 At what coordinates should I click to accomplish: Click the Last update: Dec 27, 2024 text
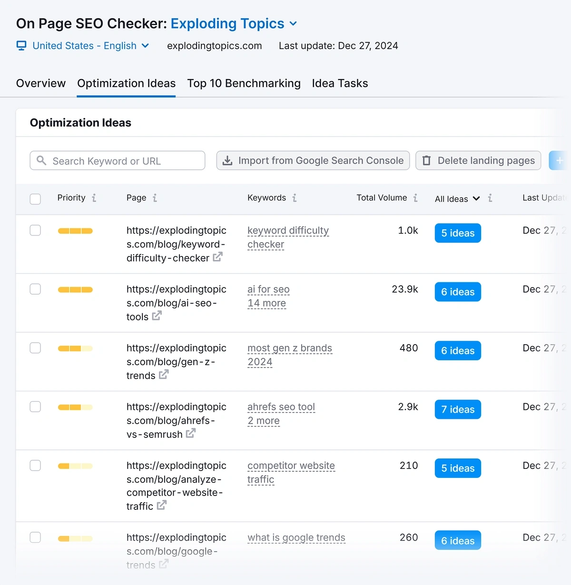pos(338,46)
